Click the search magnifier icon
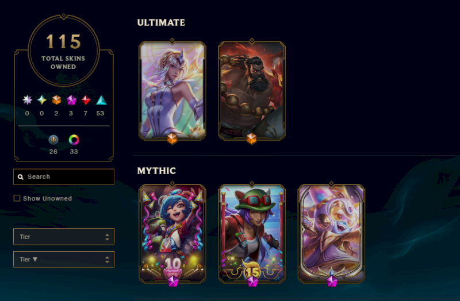This screenshot has height=301, width=460. (x=21, y=177)
